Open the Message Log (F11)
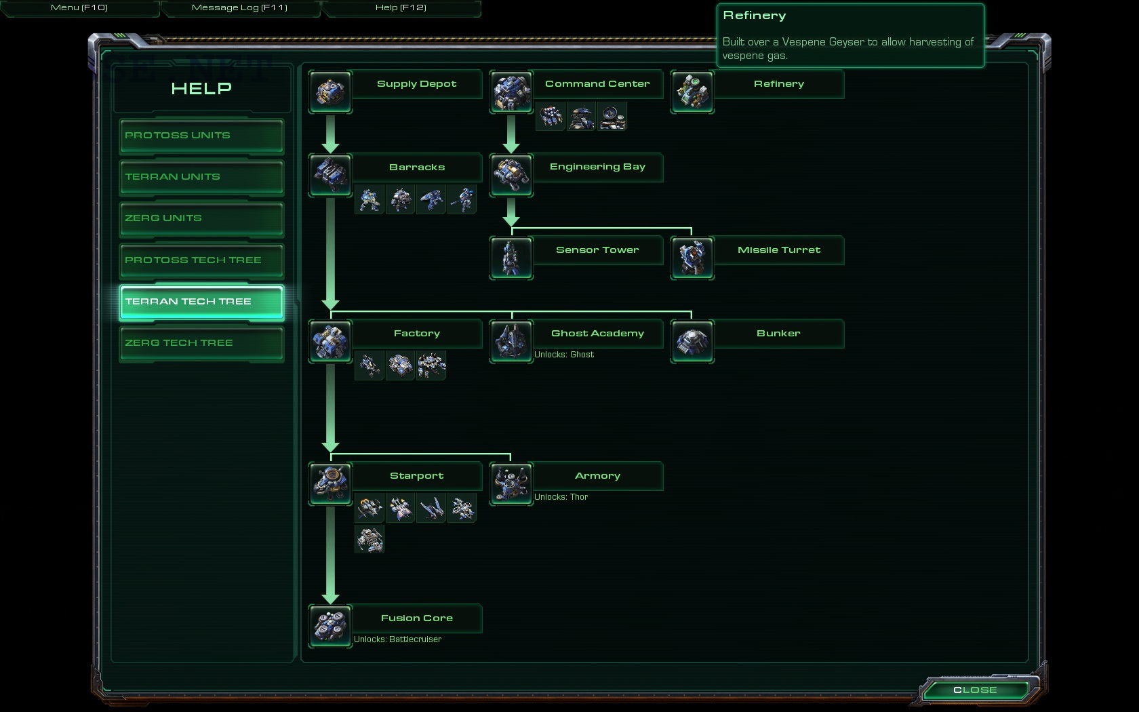The width and height of the screenshot is (1139, 712). [x=239, y=7]
